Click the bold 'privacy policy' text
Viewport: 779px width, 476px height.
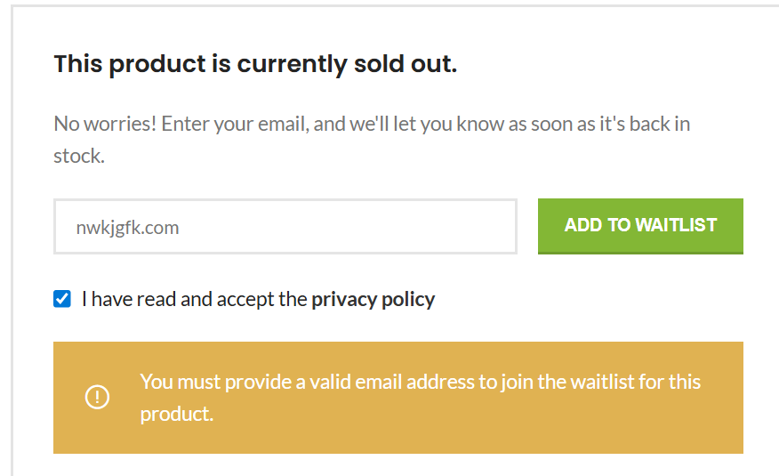(x=373, y=300)
